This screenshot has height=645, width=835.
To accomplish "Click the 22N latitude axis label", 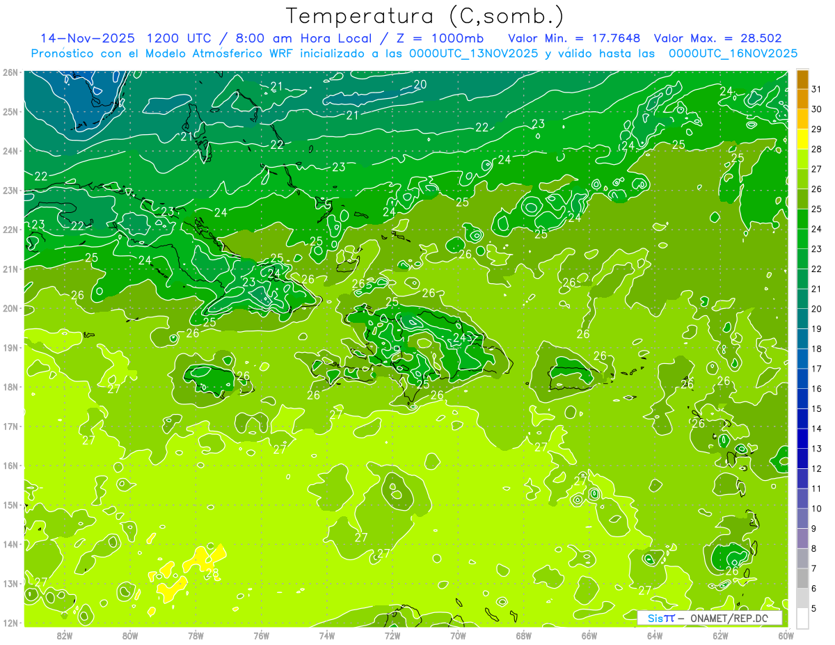I will pos(10,230).
